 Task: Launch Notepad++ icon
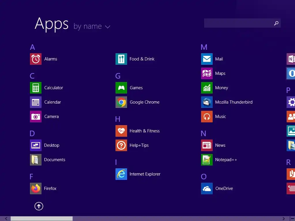click(x=207, y=160)
